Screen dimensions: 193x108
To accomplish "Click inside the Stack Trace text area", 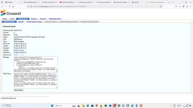I will point(36,80).
